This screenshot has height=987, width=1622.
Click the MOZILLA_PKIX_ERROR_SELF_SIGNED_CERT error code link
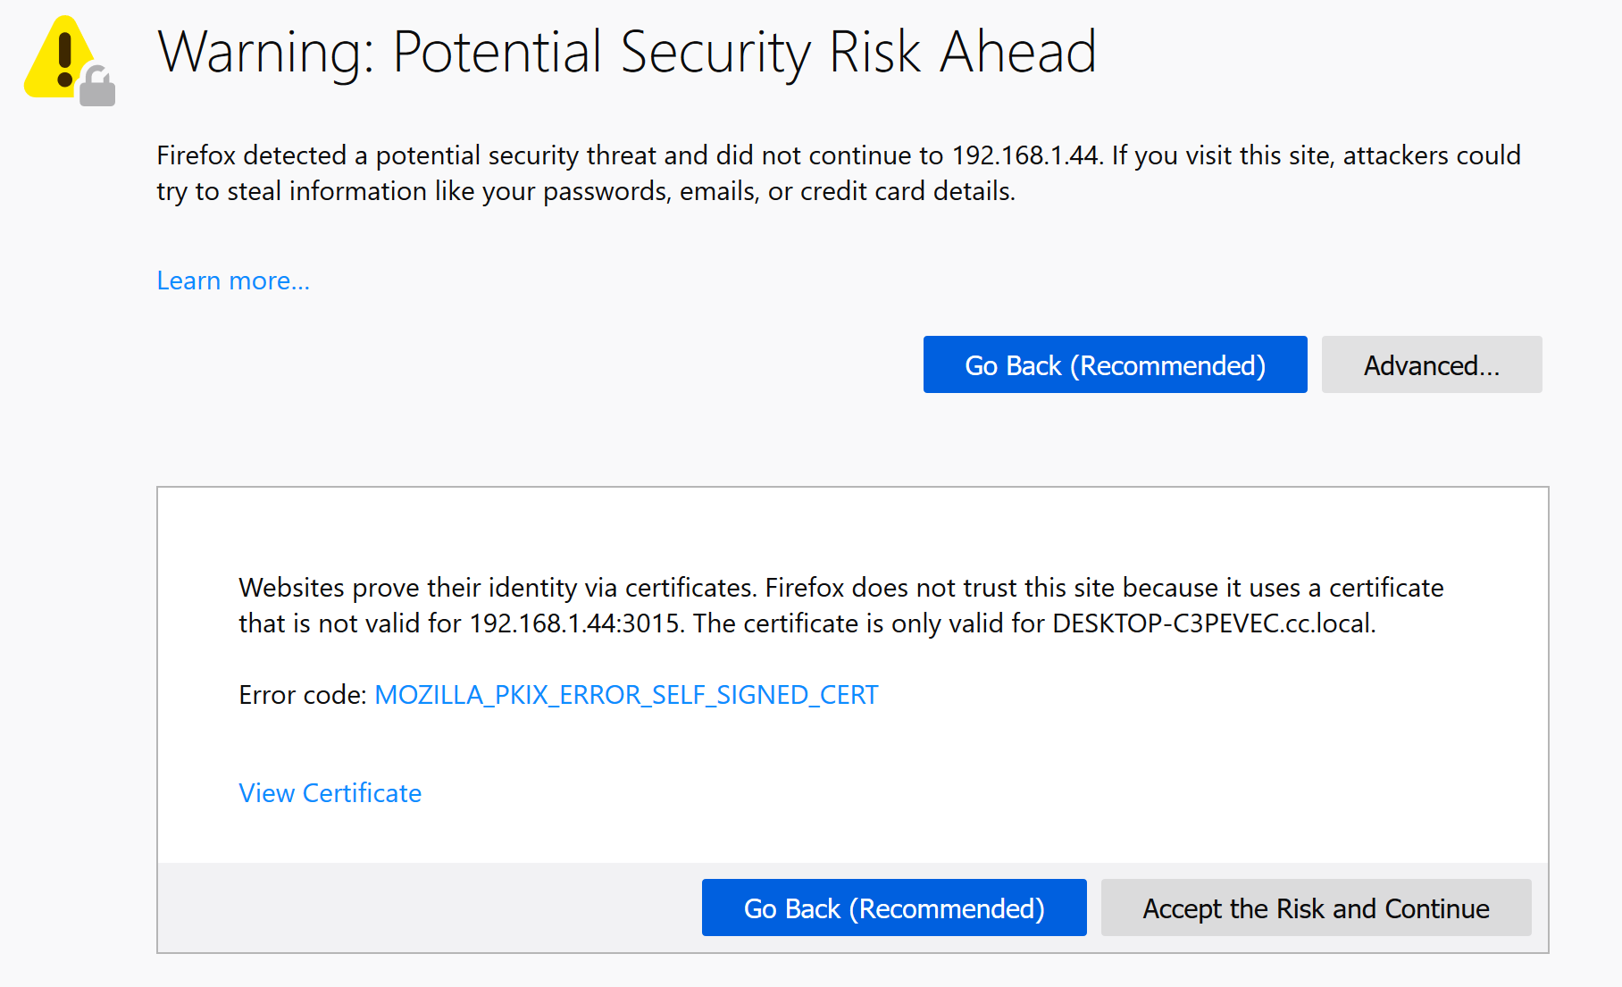pyautogui.click(x=626, y=695)
